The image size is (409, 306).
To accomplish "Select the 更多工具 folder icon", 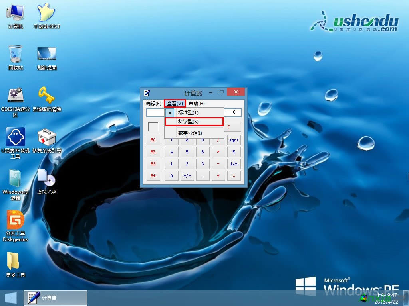I will [16, 265].
